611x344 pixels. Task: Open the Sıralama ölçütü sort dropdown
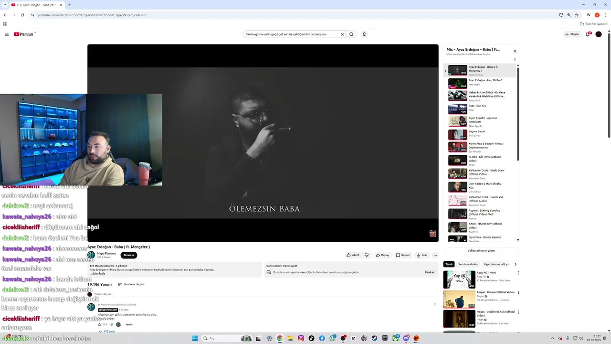[x=131, y=284]
